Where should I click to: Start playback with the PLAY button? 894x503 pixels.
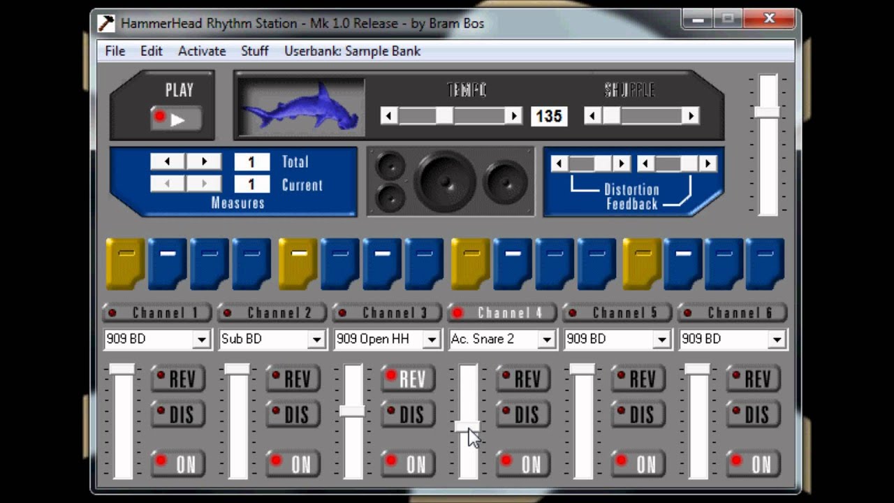pyautogui.click(x=176, y=119)
